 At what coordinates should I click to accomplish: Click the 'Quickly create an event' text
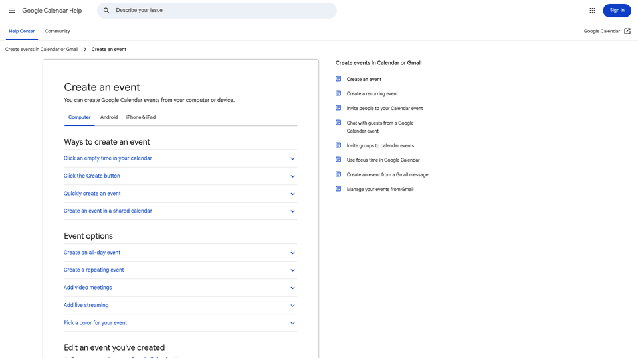point(92,193)
